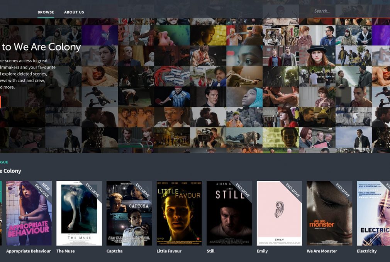
Task: Open the BROWSE tab
Action: pyautogui.click(x=46, y=12)
